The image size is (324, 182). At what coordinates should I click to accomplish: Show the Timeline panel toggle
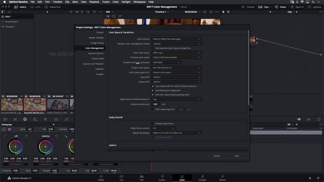(x=248, y=7)
